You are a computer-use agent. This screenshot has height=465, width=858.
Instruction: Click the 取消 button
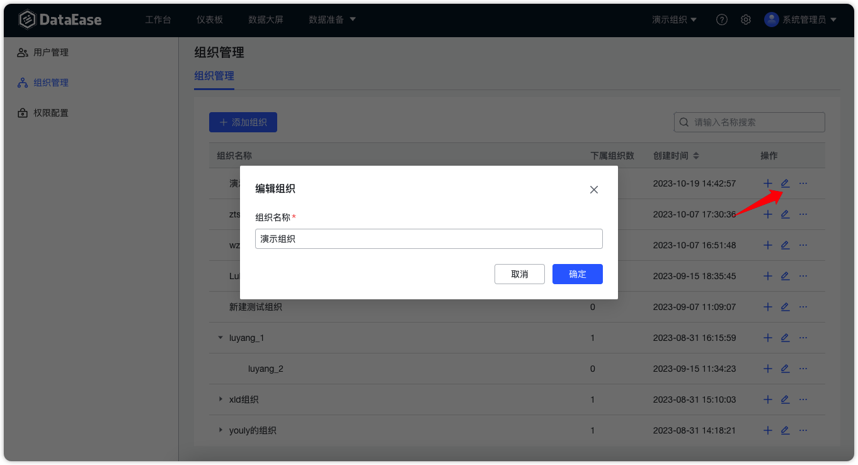[520, 274]
